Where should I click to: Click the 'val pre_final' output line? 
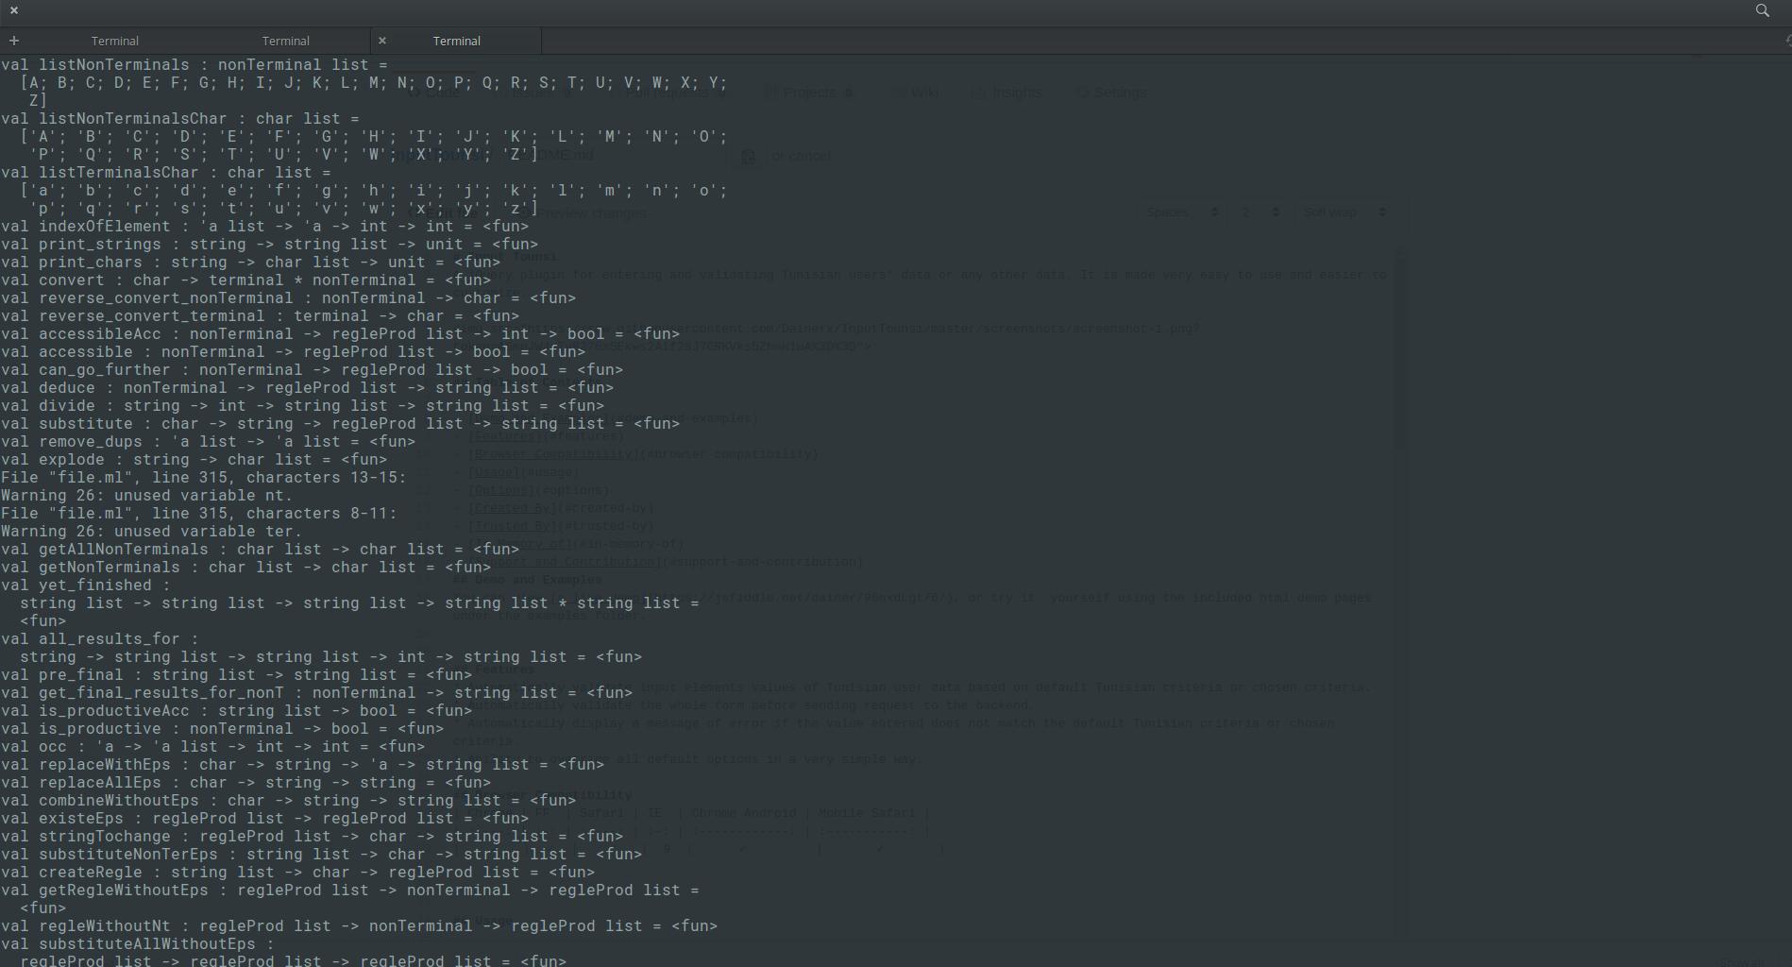237,675
